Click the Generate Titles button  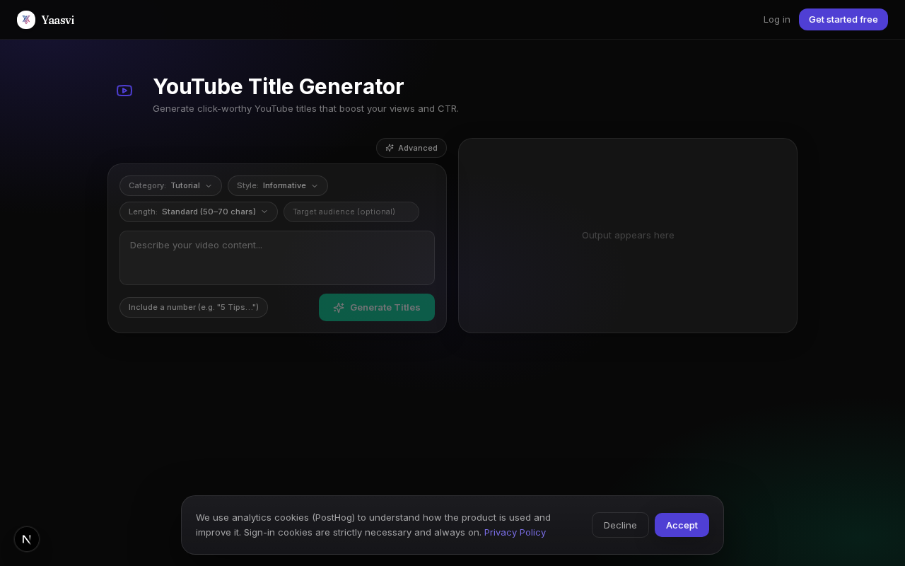[377, 307]
